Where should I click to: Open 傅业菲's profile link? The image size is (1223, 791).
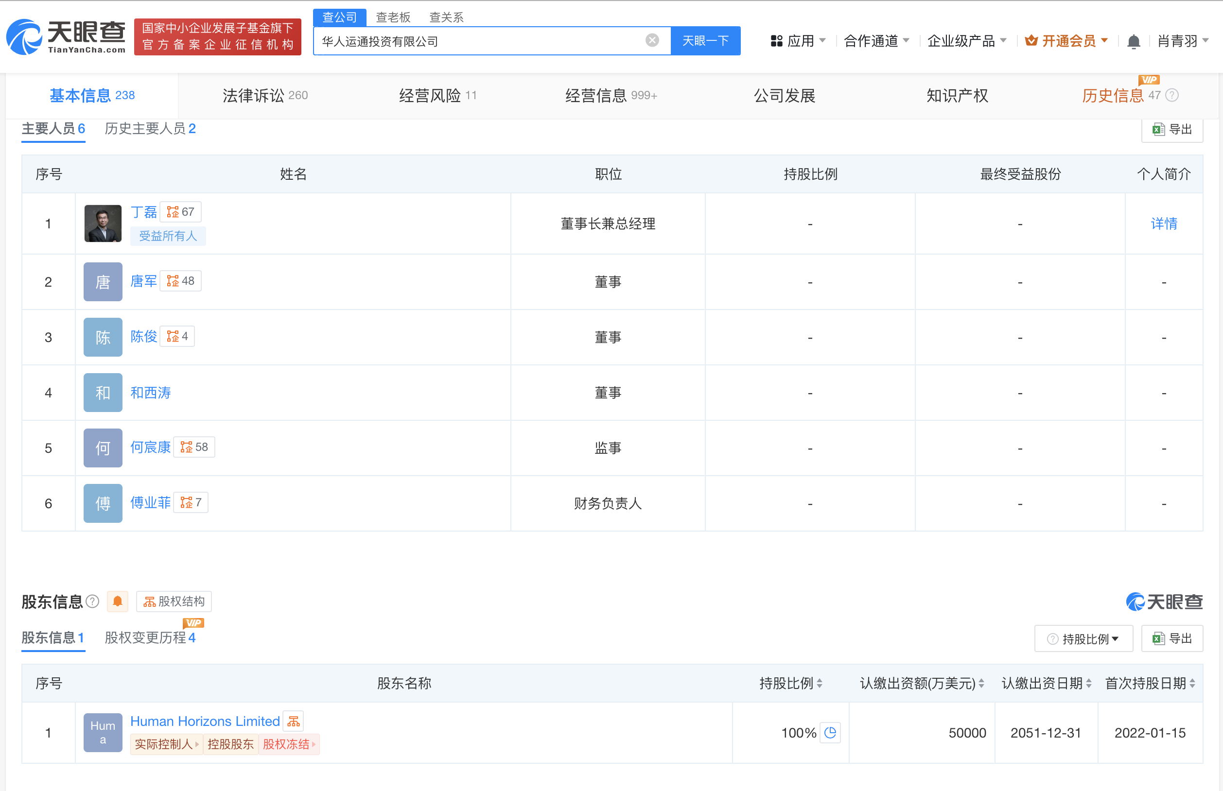pos(150,503)
